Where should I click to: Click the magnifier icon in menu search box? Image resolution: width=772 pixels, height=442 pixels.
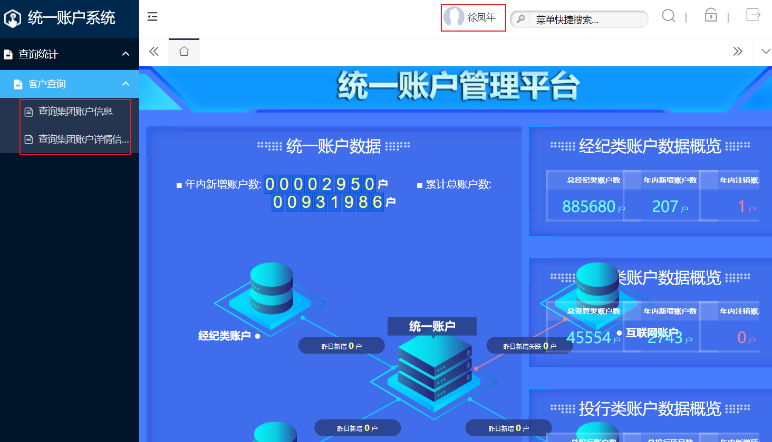[521, 19]
